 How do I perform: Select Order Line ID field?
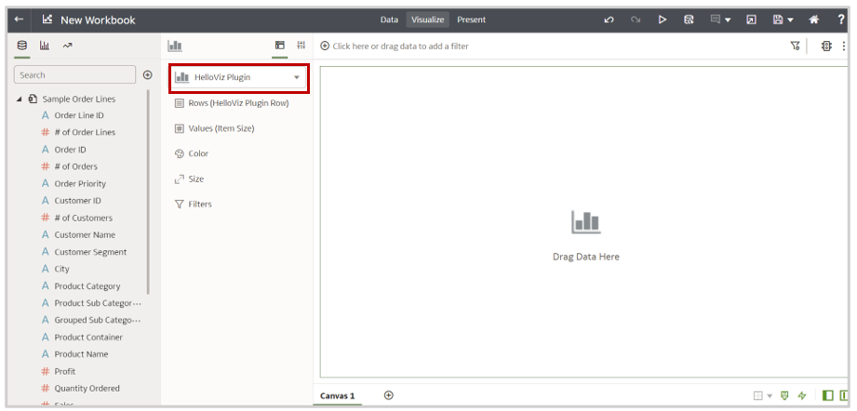click(x=79, y=115)
